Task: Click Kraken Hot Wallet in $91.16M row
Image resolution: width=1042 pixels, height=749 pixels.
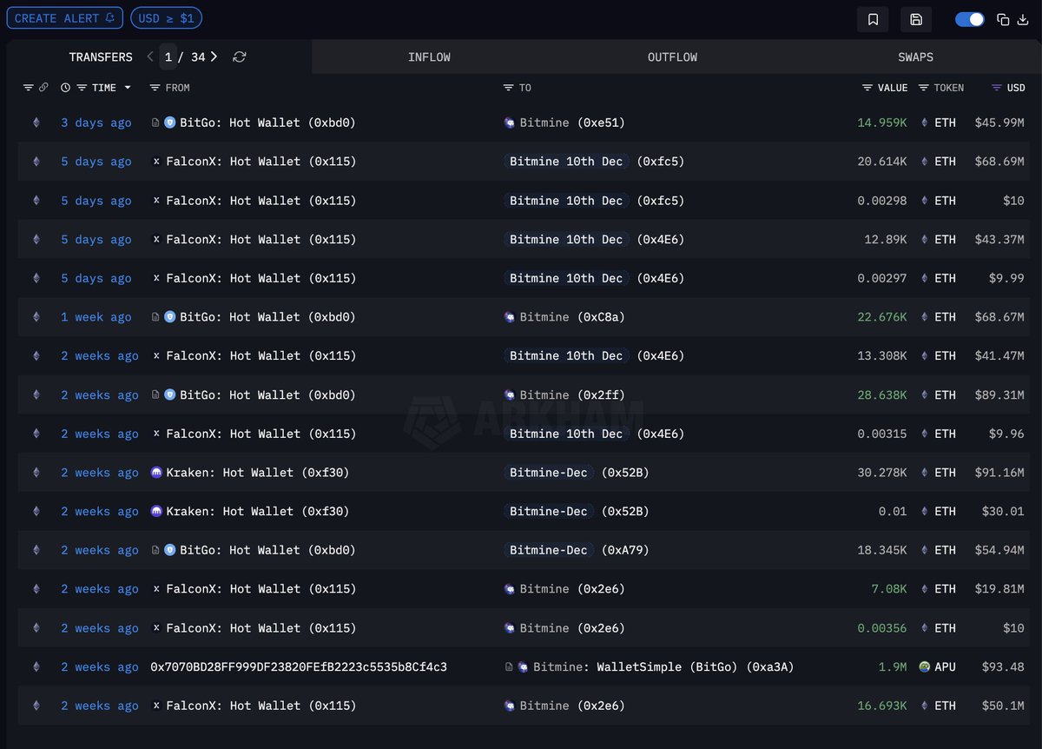Action: tap(257, 473)
